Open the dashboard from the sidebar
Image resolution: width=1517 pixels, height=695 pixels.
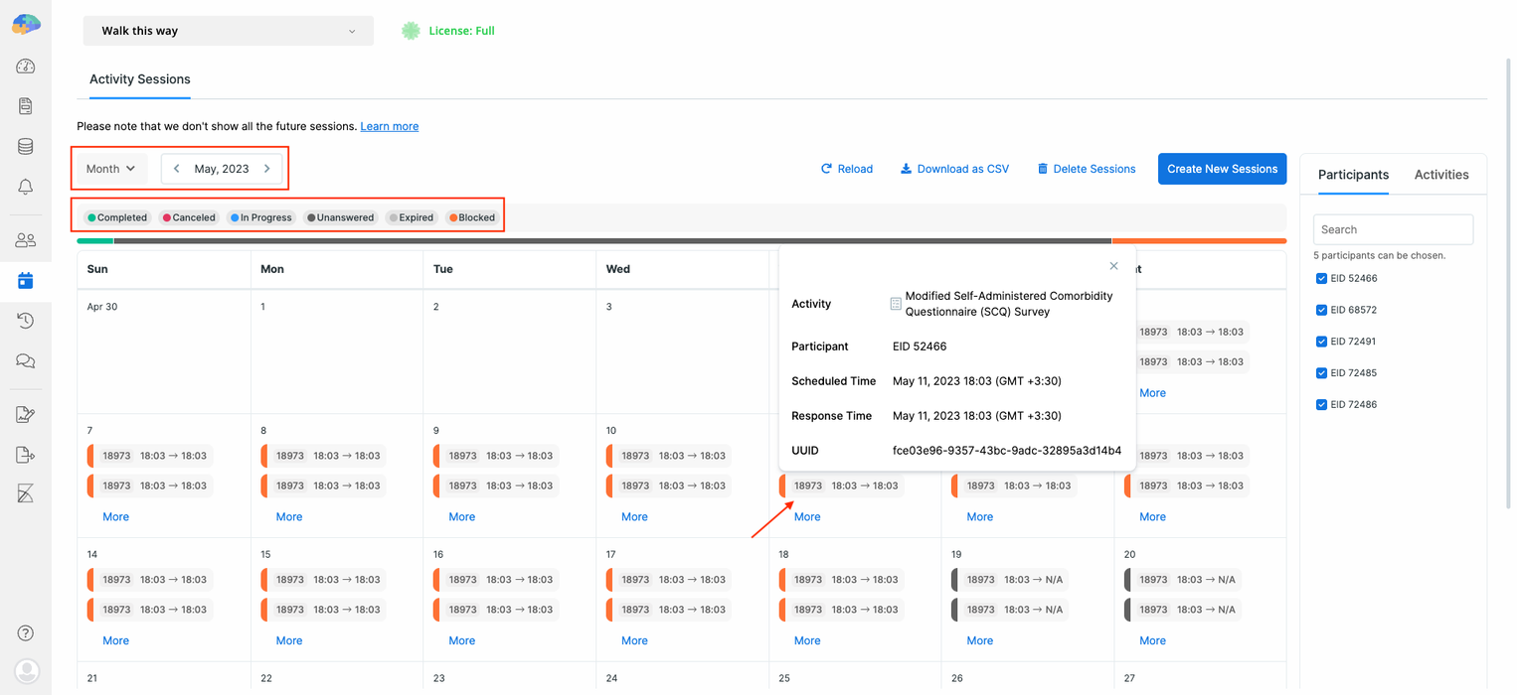pos(26,66)
